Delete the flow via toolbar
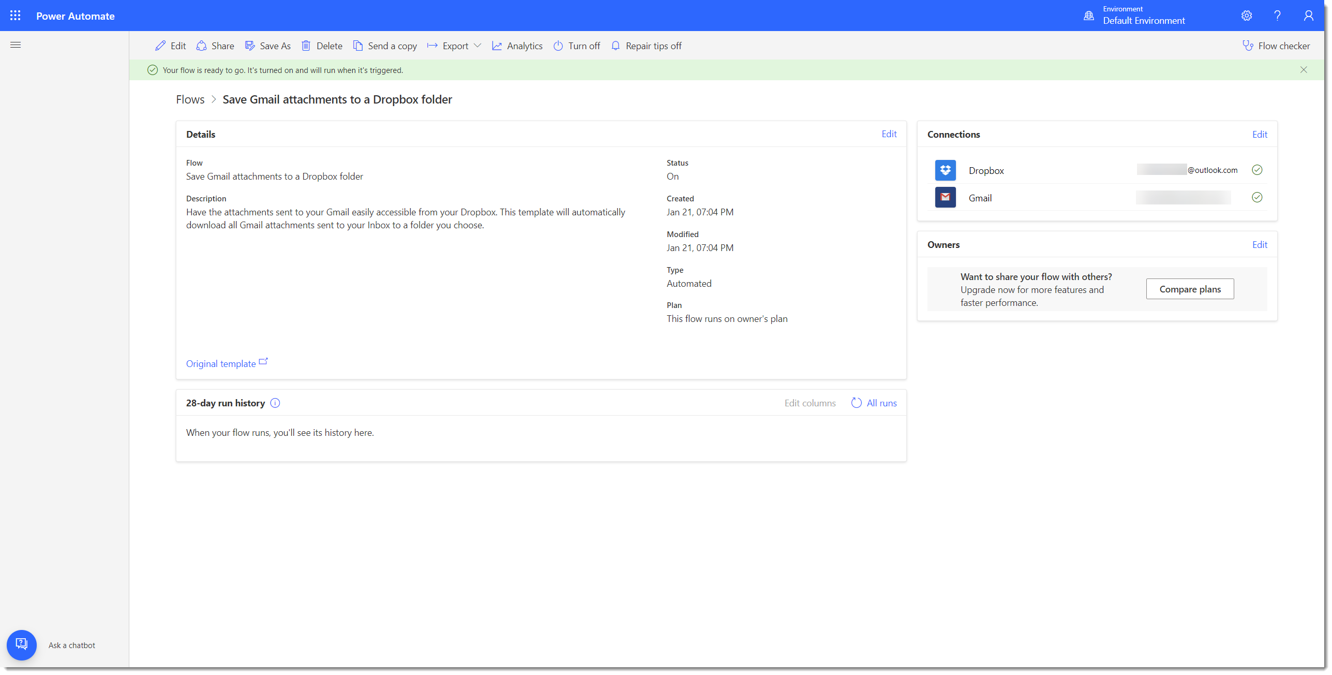This screenshot has height=675, width=1332. point(322,46)
